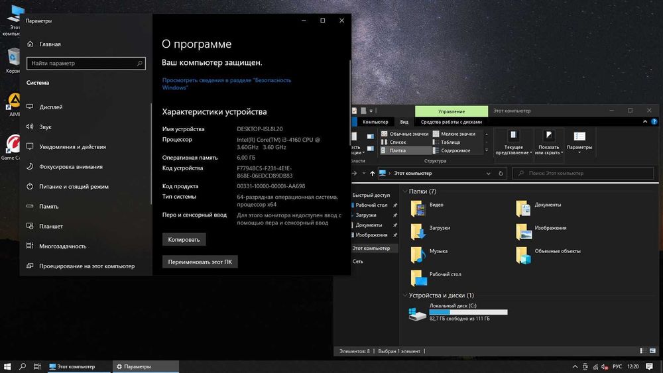This screenshot has height=373, width=663.
Task: Switch to Компьютер ribbon tab in Explorer
Action: [x=375, y=122]
